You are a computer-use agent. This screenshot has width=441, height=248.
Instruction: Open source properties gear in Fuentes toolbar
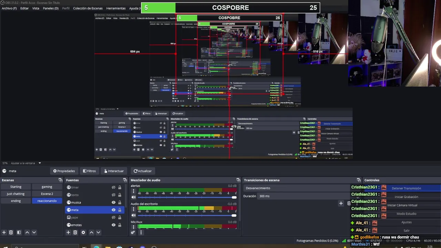(83, 232)
